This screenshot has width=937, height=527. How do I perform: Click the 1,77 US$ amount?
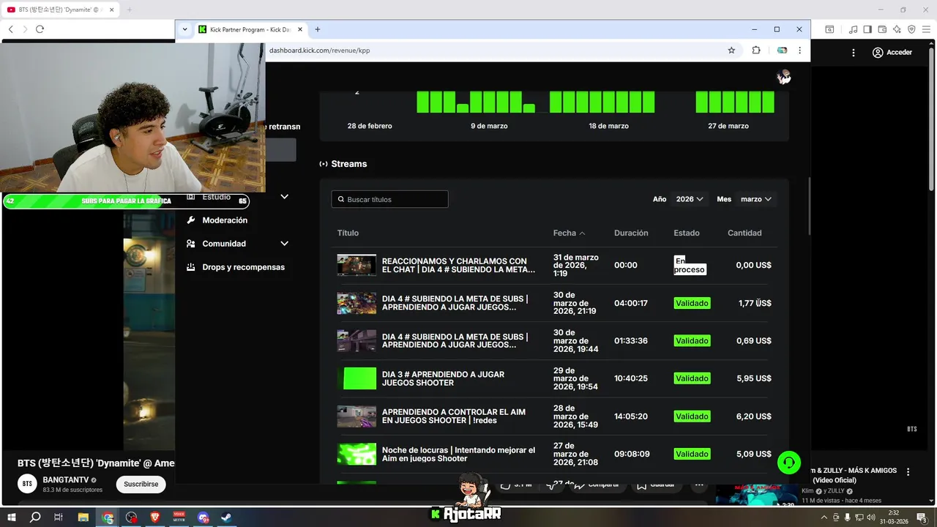pos(755,303)
